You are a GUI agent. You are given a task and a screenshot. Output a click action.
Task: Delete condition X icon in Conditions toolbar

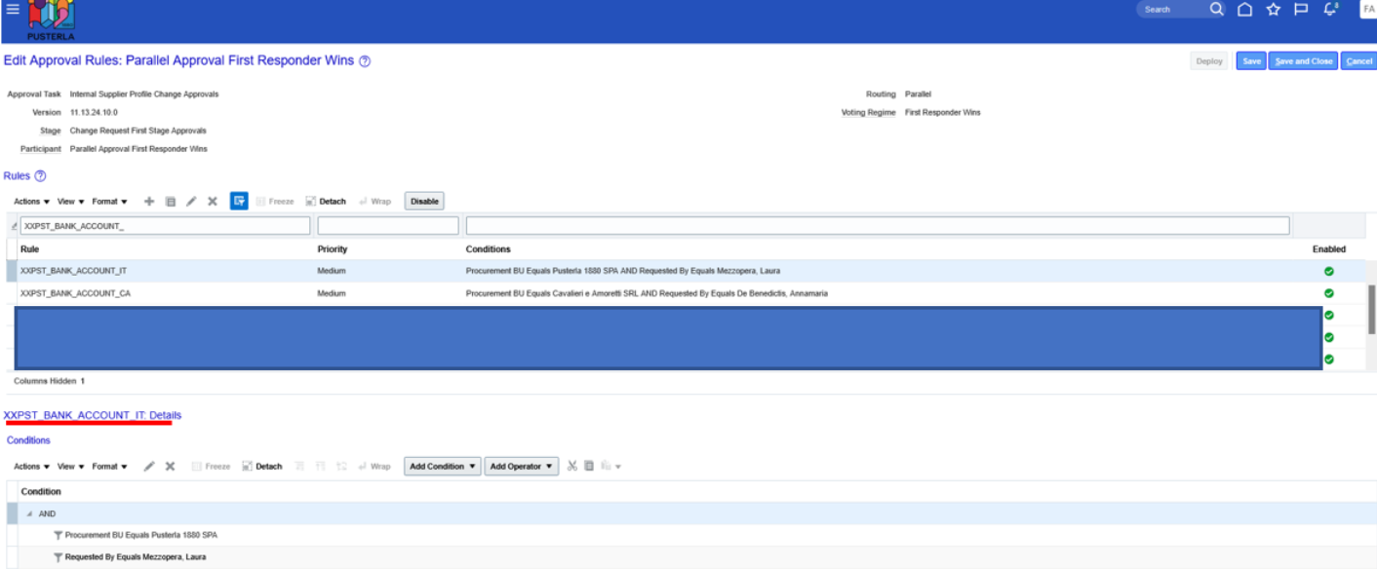(x=170, y=467)
